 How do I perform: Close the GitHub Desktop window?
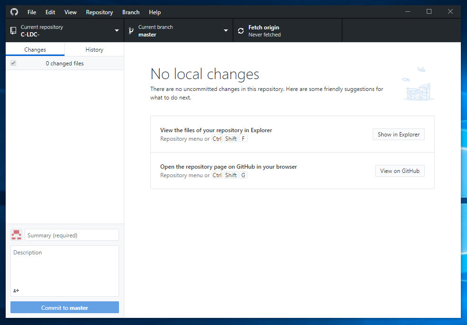coord(450,11)
